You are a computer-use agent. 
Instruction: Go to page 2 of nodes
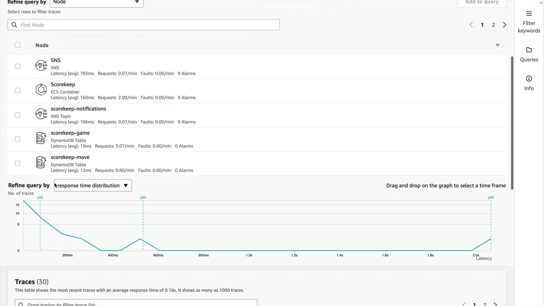[x=493, y=25]
